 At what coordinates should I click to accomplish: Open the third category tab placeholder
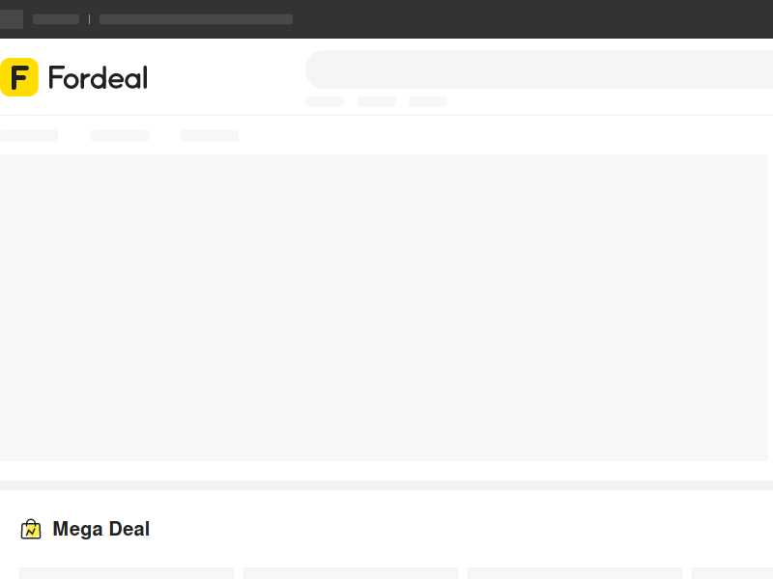pos(210,135)
